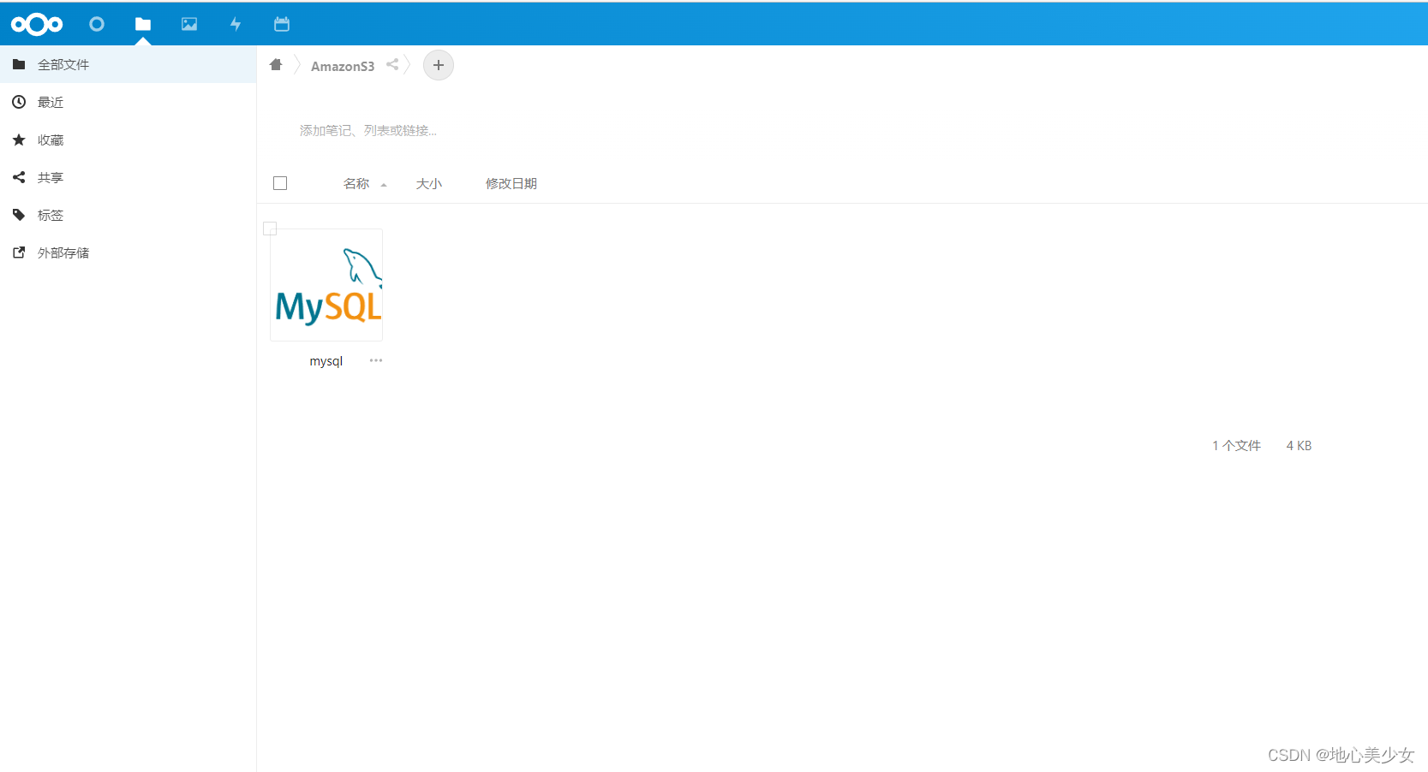Open the Calendar app icon
Screen dimensions: 1428x772
pos(282,24)
